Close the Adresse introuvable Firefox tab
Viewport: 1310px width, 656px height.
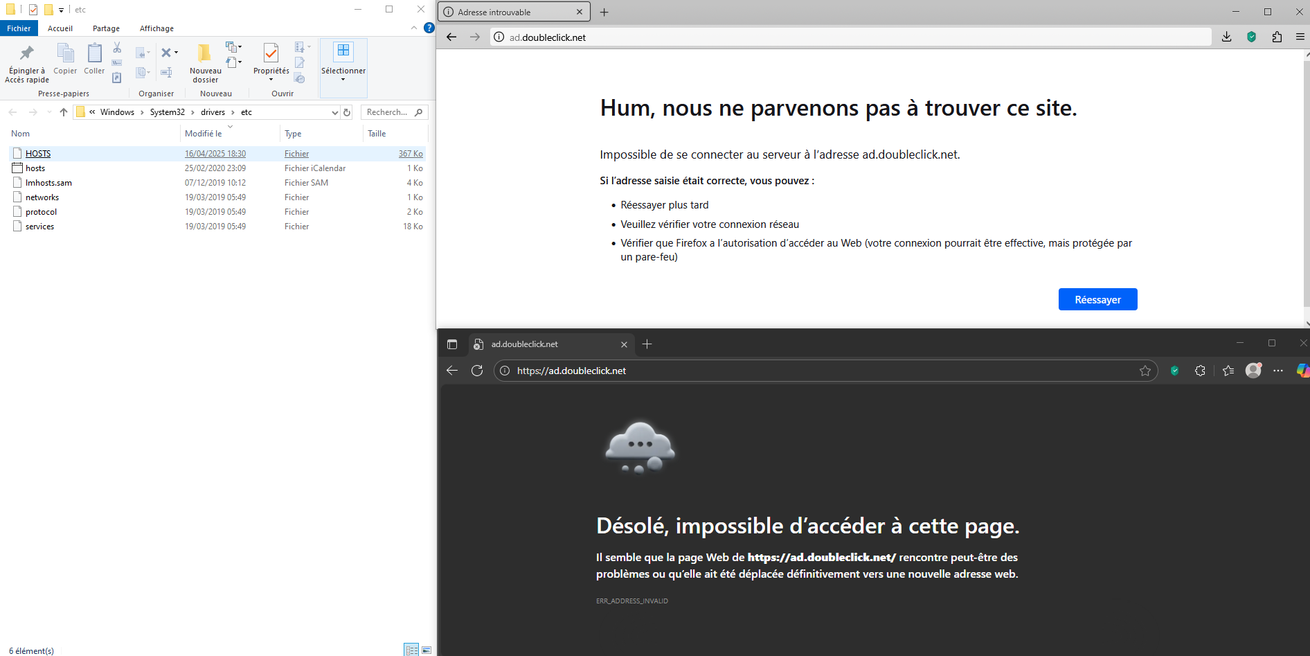pyautogui.click(x=580, y=12)
